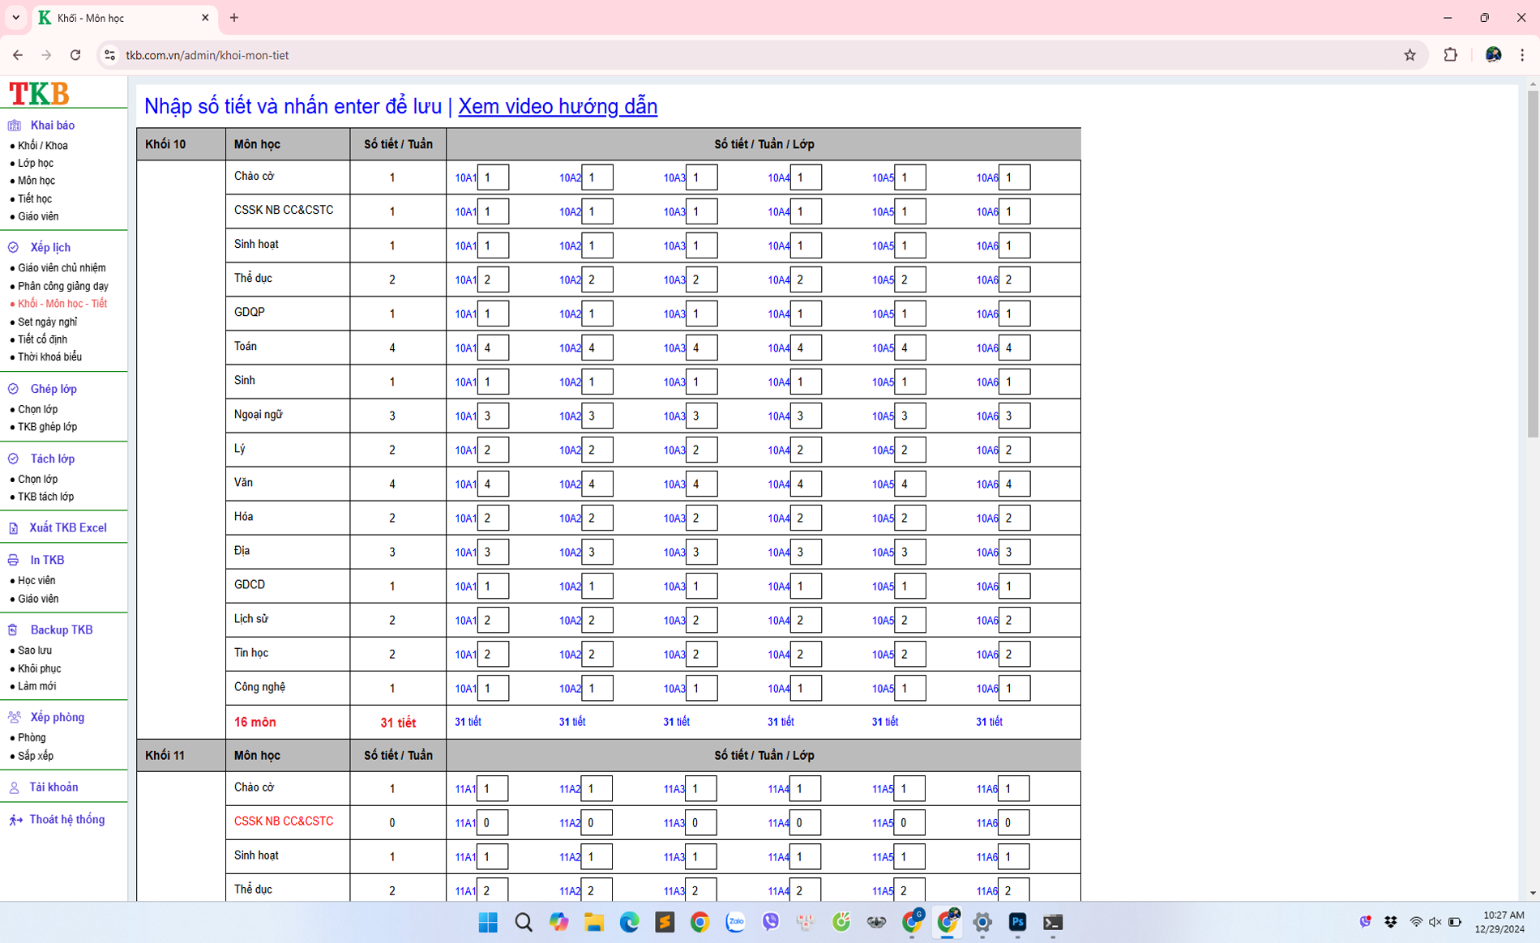Select Phân công giảng dạy in sidebar
The height and width of the screenshot is (943, 1540).
[x=63, y=286]
